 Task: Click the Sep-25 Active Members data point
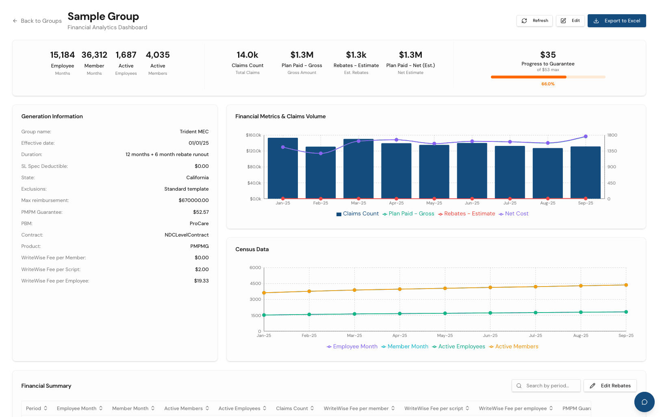pyautogui.click(x=626, y=285)
